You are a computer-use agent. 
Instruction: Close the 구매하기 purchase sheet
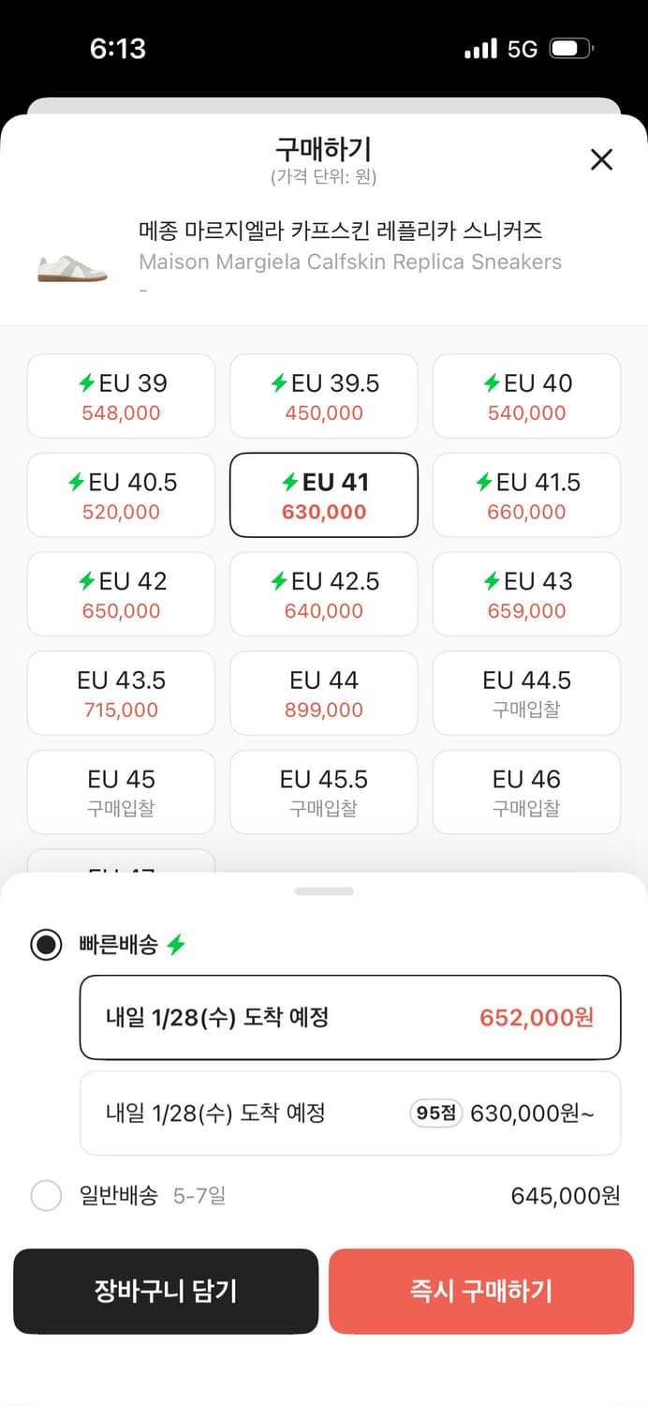(x=600, y=160)
